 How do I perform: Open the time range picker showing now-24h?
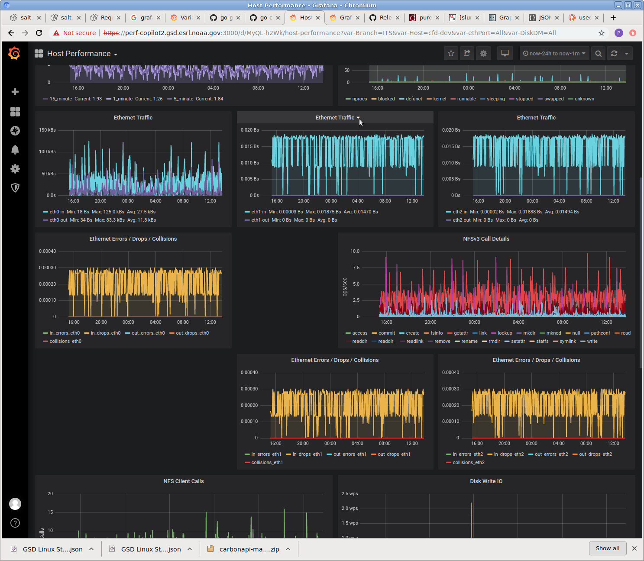[554, 53]
